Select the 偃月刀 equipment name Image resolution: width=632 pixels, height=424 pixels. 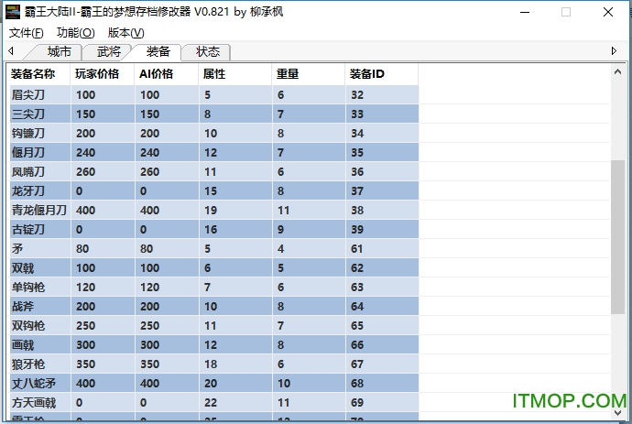(x=27, y=153)
